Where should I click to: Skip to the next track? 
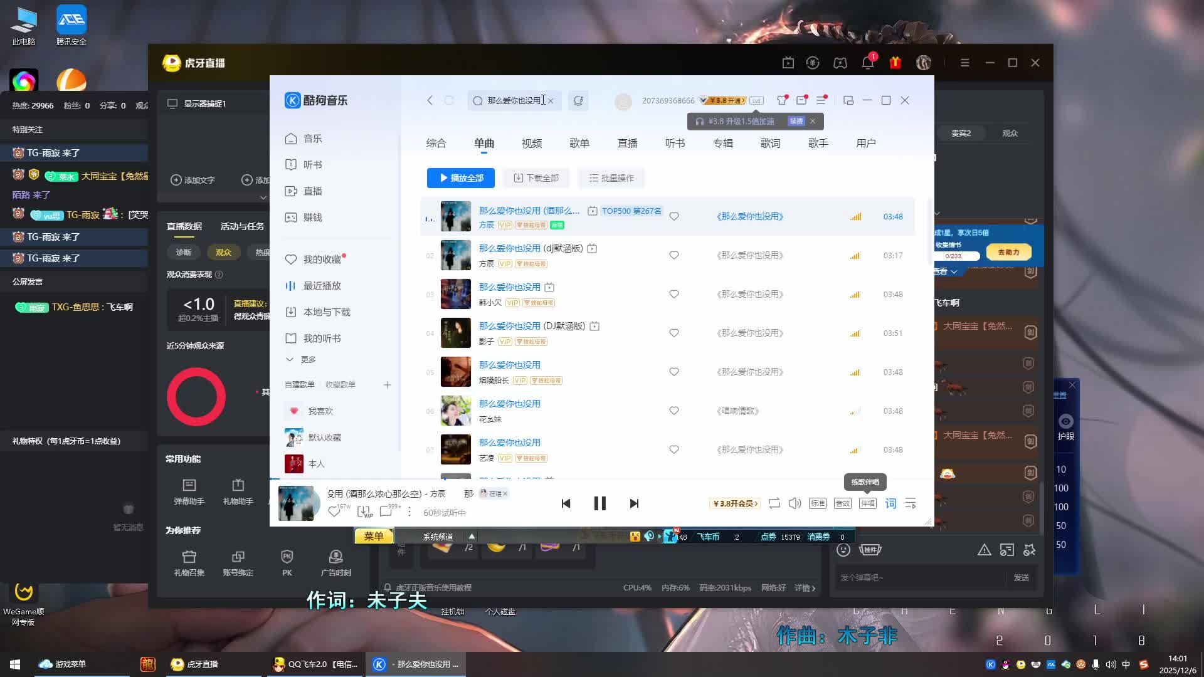[x=634, y=503]
